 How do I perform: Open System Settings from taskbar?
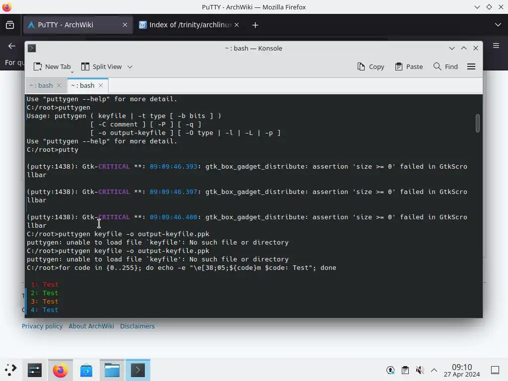pyautogui.click(x=35, y=370)
